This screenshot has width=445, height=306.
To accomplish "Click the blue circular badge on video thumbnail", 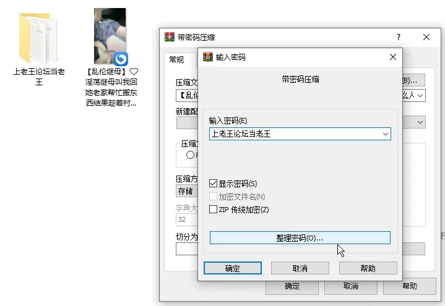I will click(x=121, y=59).
